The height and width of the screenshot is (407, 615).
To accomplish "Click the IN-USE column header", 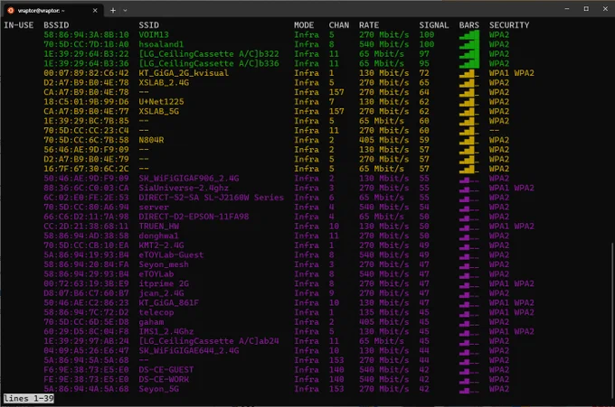I will [x=19, y=25].
